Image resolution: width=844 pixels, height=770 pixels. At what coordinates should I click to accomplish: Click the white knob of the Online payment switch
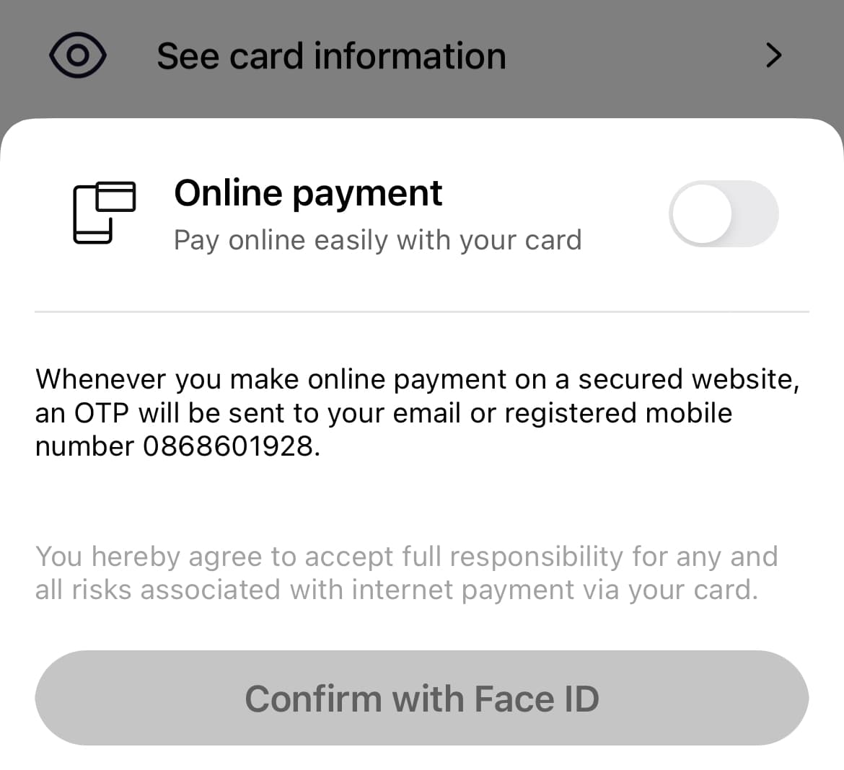[702, 214]
